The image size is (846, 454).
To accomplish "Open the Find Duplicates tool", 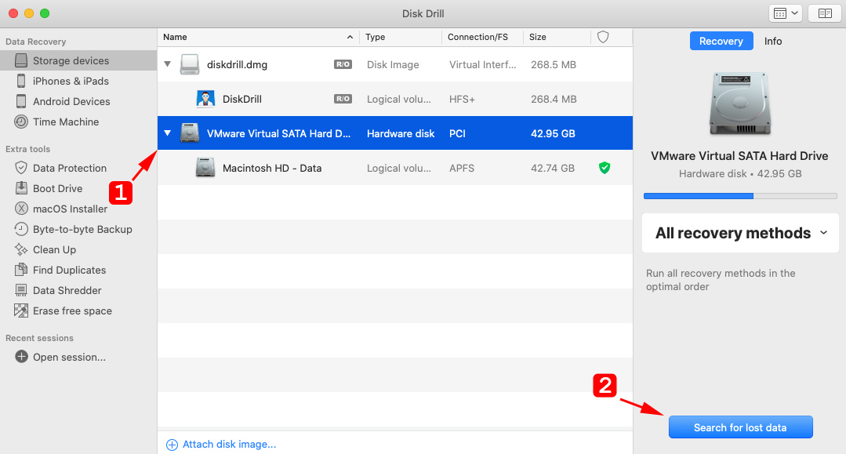I will pyautogui.click(x=69, y=270).
